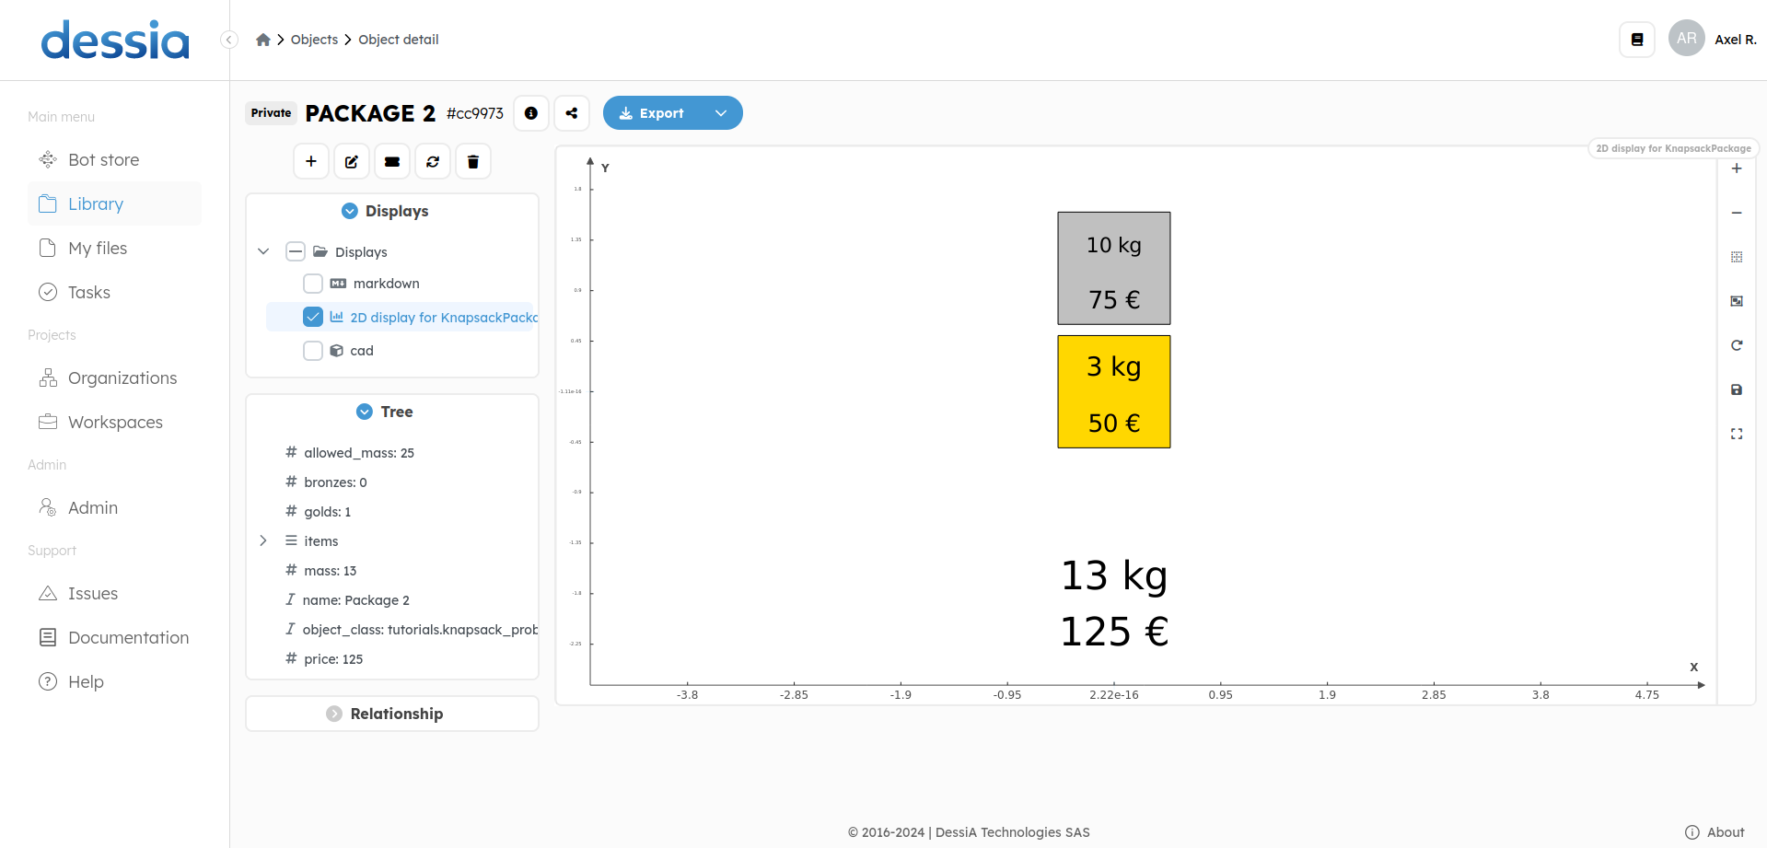Click the 125 € total text in plot

pos(1114,633)
